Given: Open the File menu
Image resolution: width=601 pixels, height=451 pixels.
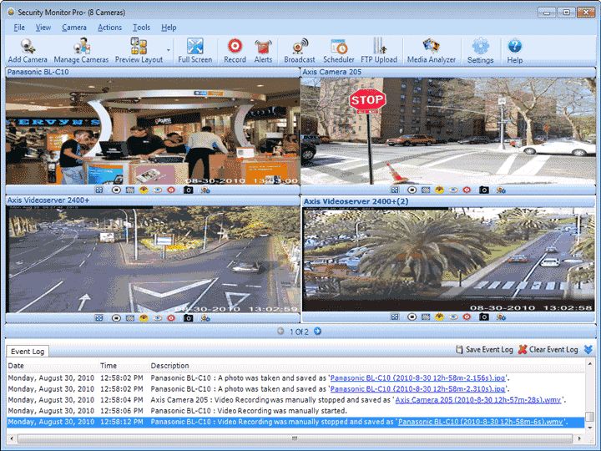Looking at the screenshot, I should pyautogui.click(x=19, y=28).
